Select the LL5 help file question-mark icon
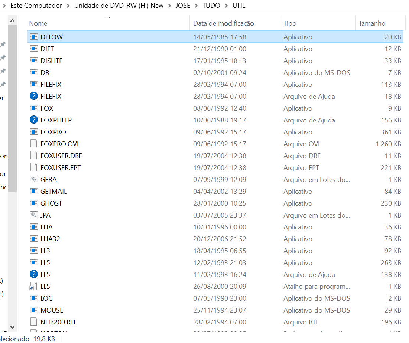Image resolution: width=409 pixels, height=343 pixels. [x=34, y=274]
